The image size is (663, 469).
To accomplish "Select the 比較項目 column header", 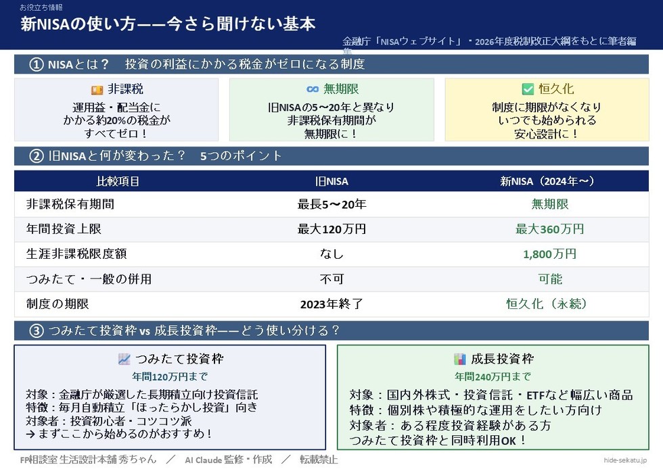I will [118, 181].
